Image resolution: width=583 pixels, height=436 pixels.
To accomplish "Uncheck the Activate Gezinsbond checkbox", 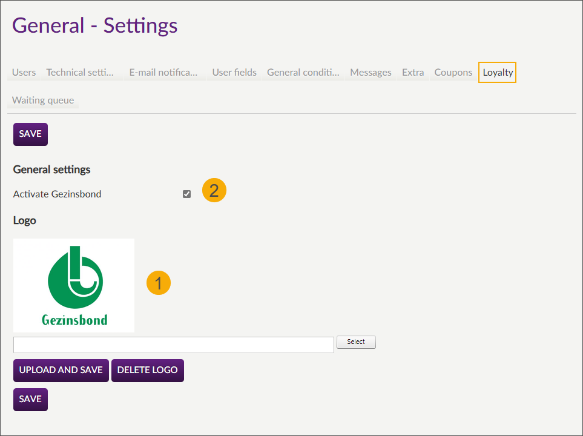I will click(x=186, y=194).
